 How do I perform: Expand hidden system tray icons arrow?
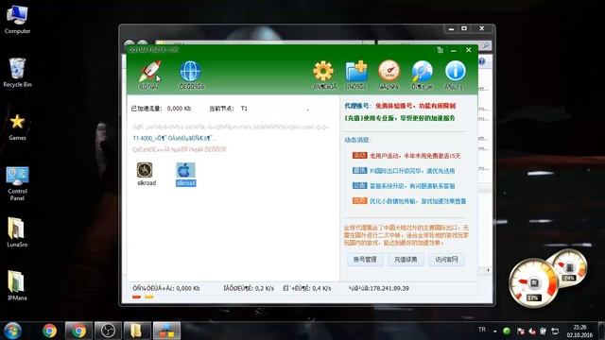(x=495, y=331)
